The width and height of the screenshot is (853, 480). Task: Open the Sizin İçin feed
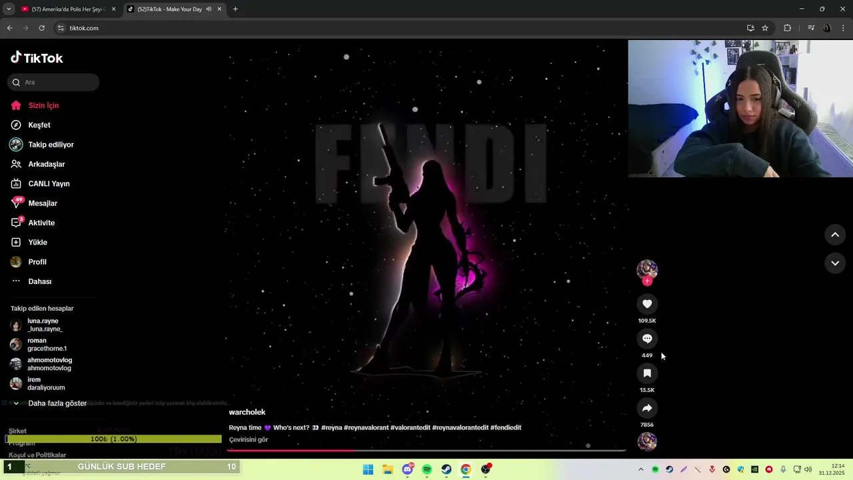click(43, 105)
